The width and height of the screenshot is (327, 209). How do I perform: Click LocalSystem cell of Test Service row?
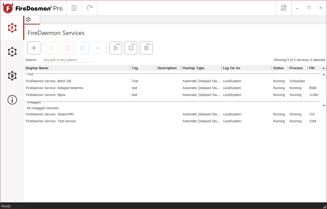pos(232,121)
